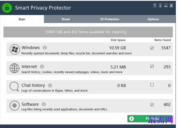Click the '10845 MB and 402 items' summary banner
Screen dimensions: 178x128
click(x=88, y=32)
